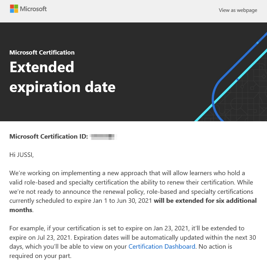Open the View as webpage link

238,10
